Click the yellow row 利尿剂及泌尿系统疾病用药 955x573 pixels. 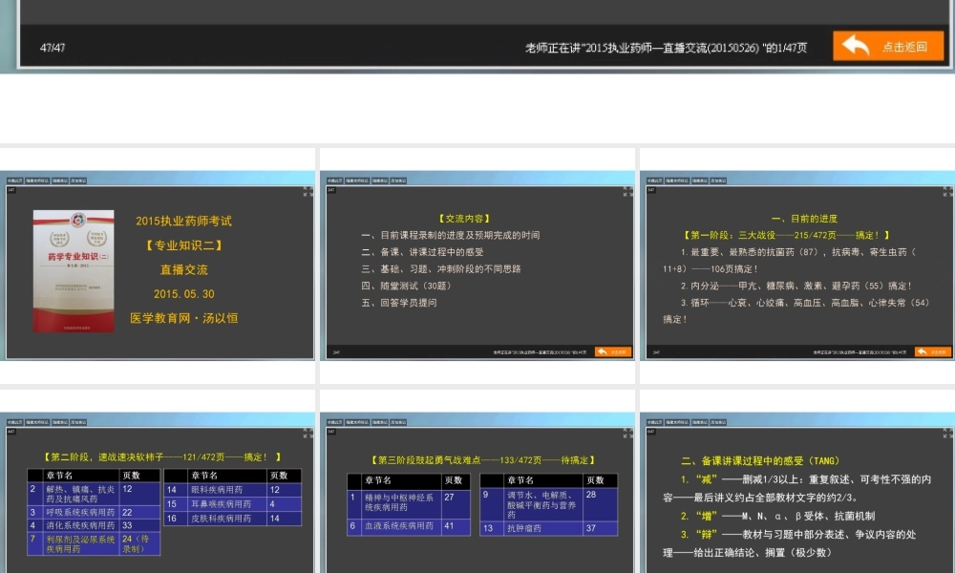pyautogui.click(x=94, y=543)
